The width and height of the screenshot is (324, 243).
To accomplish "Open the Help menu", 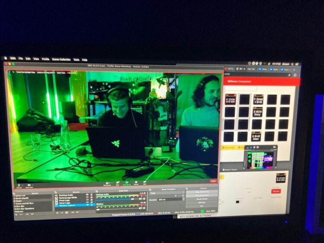I will coord(85,60).
